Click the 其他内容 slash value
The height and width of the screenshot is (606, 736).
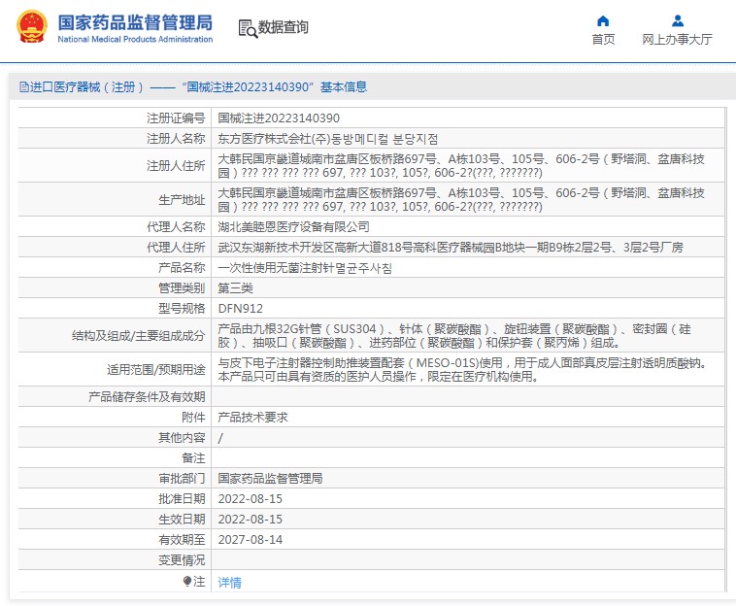pos(220,438)
